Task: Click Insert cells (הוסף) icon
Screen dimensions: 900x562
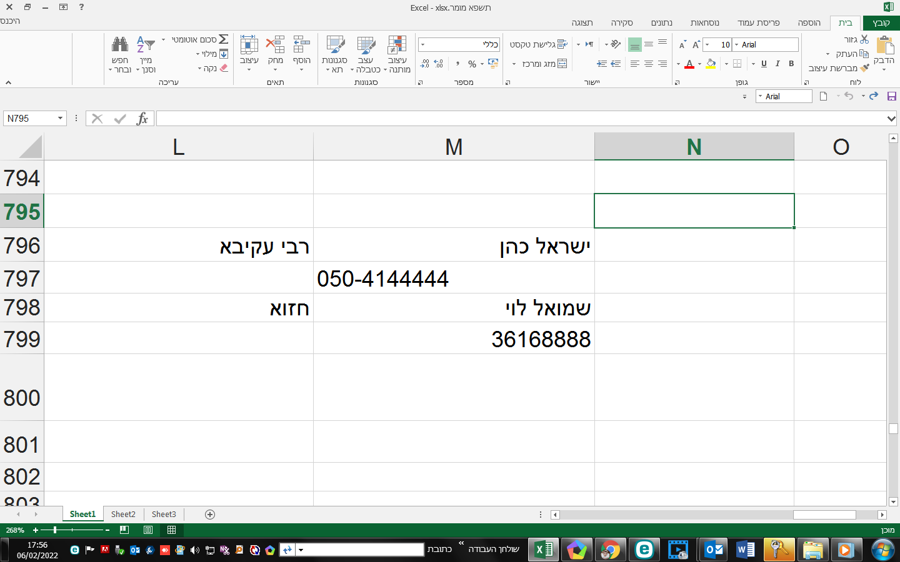Action: pyautogui.click(x=302, y=44)
